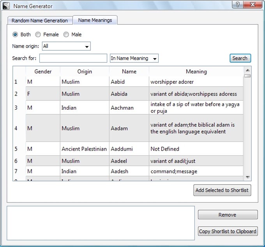Click the Origin column header
This screenshot has height=247, width=265.
(x=85, y=71)
